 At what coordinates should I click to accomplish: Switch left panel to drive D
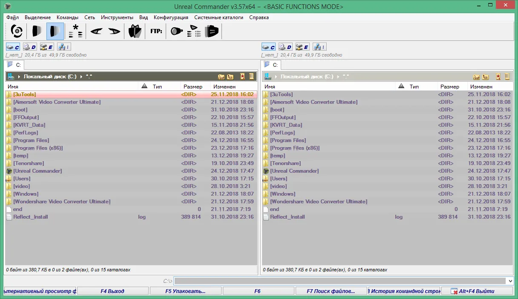coord(30,47)
